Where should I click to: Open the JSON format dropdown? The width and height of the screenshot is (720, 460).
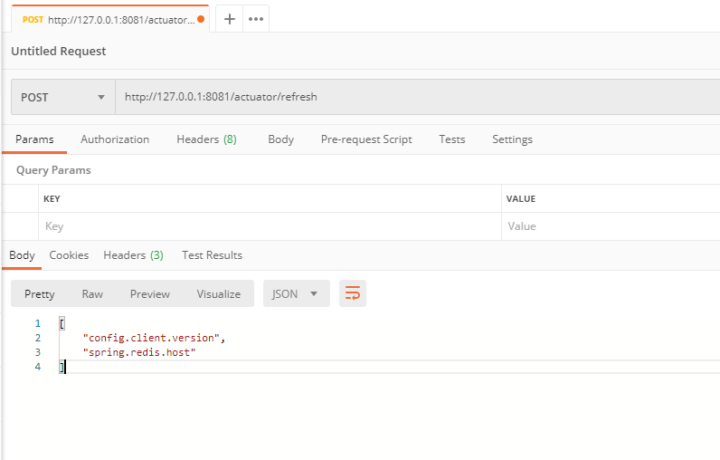pyautogui.click(x=296, y=293)
